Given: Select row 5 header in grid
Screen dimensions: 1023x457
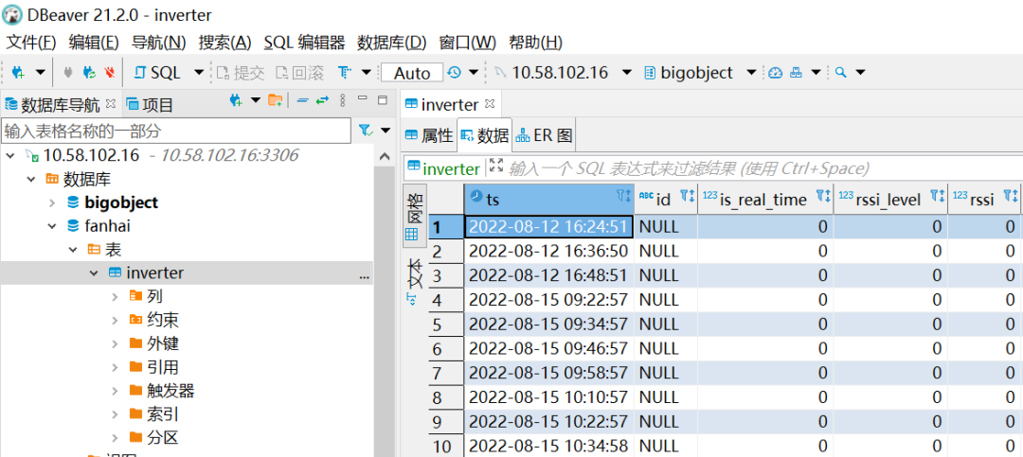Looking at the screenshot, I should click(446, 325).
